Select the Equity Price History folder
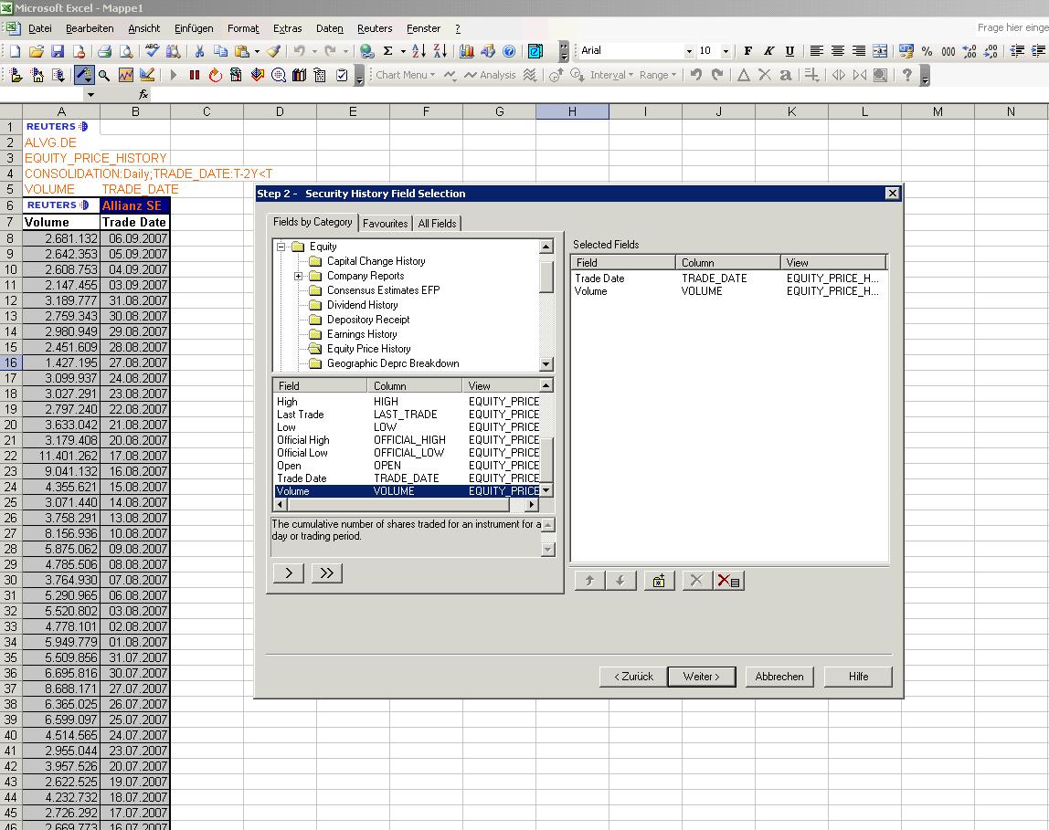 (368, 349)
